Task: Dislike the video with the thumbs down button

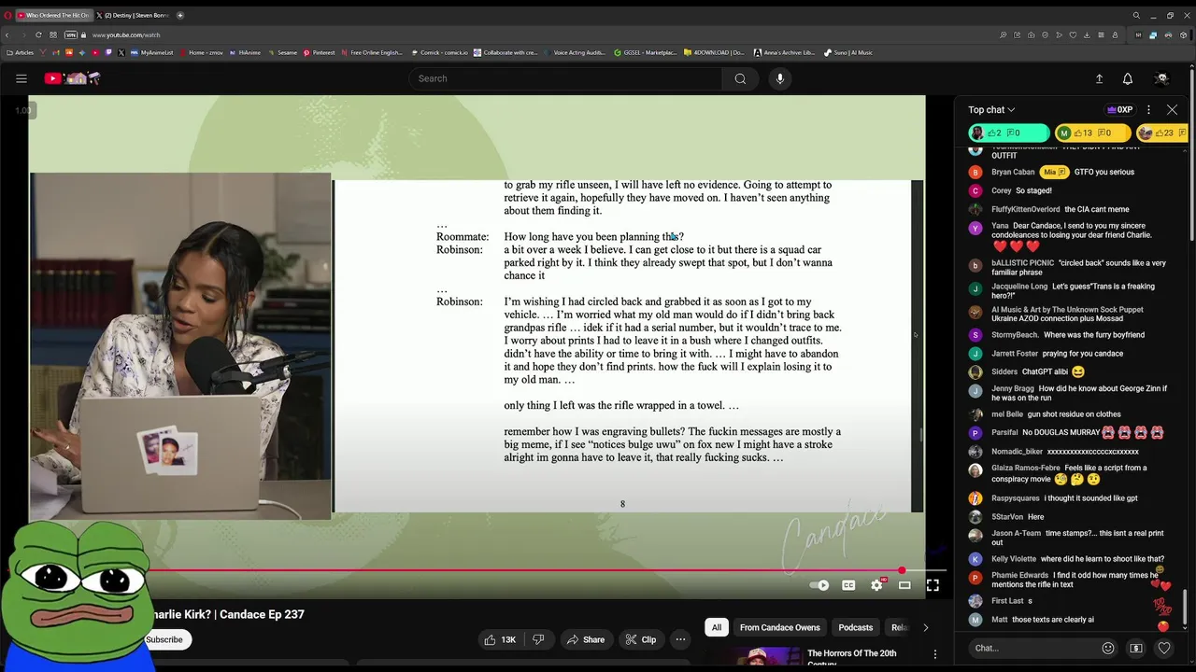Action: 538,639
